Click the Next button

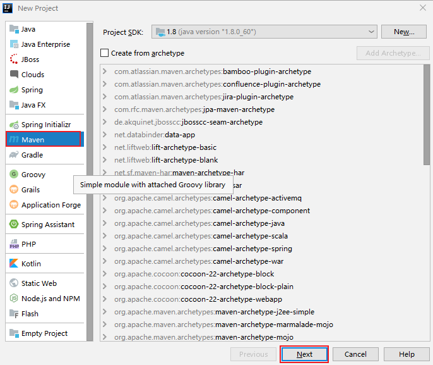point(304,354)
